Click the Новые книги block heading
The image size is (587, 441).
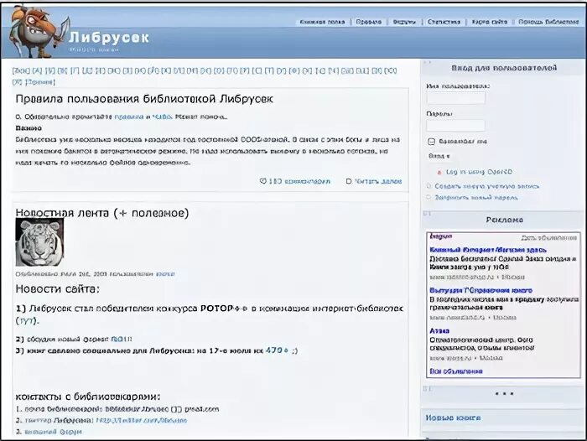pos(453,418)
